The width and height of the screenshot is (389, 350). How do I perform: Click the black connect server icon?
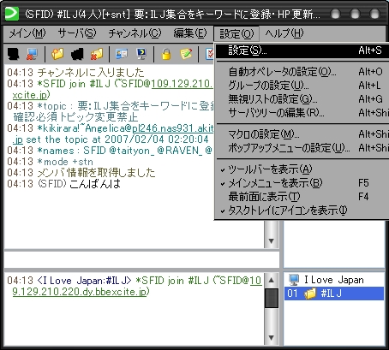13,54
